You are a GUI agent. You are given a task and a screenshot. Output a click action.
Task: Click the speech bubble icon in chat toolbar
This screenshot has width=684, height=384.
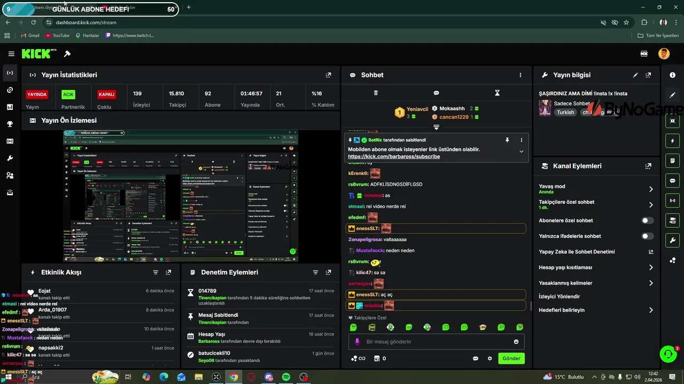436,93
